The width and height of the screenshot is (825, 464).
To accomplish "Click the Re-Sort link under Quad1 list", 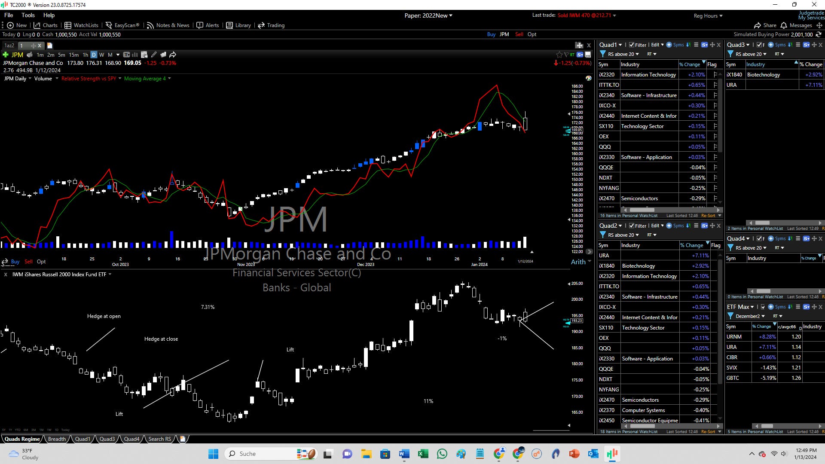I will pos(708,216).
